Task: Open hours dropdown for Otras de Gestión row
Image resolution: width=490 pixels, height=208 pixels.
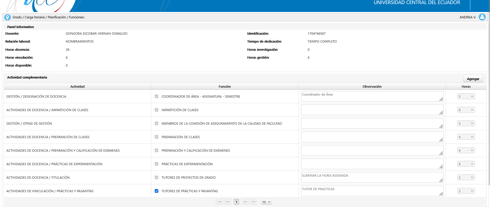Action: click(466, 123)
